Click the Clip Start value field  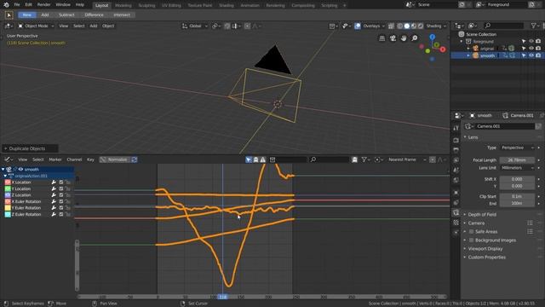(517, 197)
